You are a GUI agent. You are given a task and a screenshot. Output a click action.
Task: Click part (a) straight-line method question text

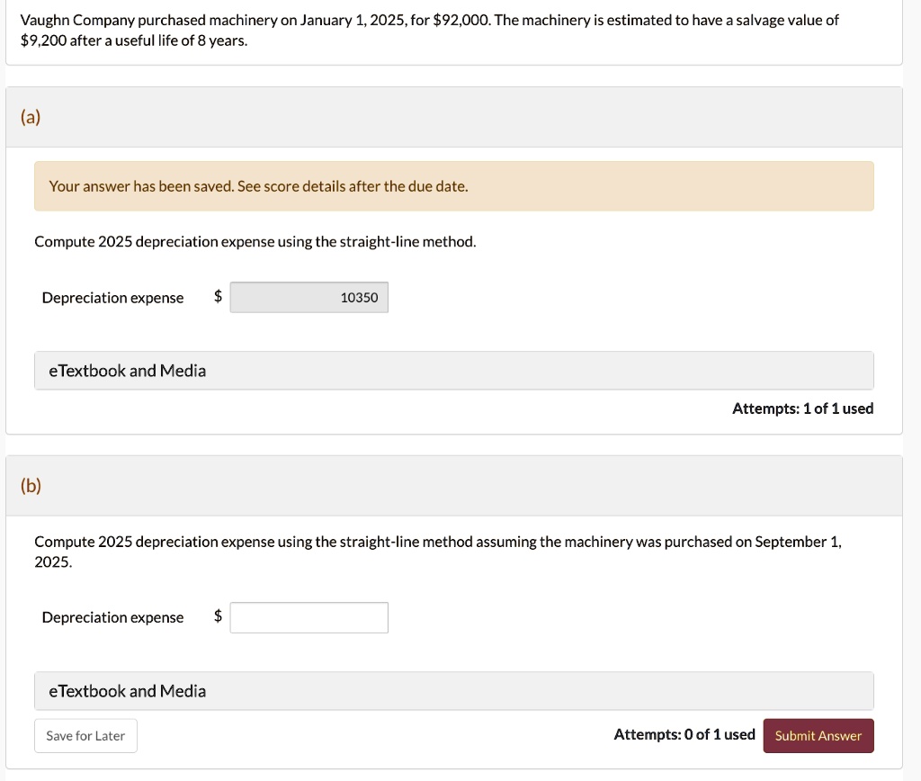pos(255,242)
